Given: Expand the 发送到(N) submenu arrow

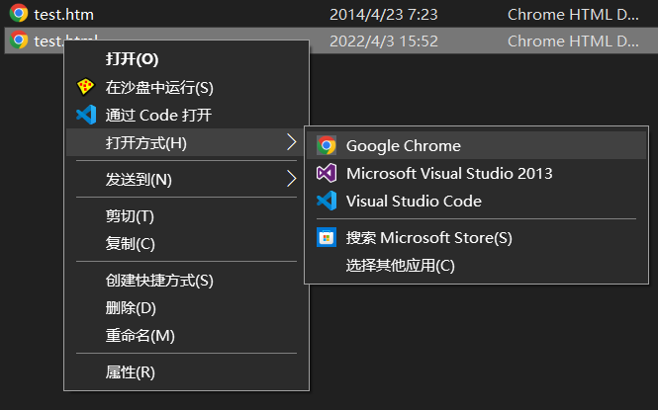Looking at the screenshot, I should pos(291,179).
